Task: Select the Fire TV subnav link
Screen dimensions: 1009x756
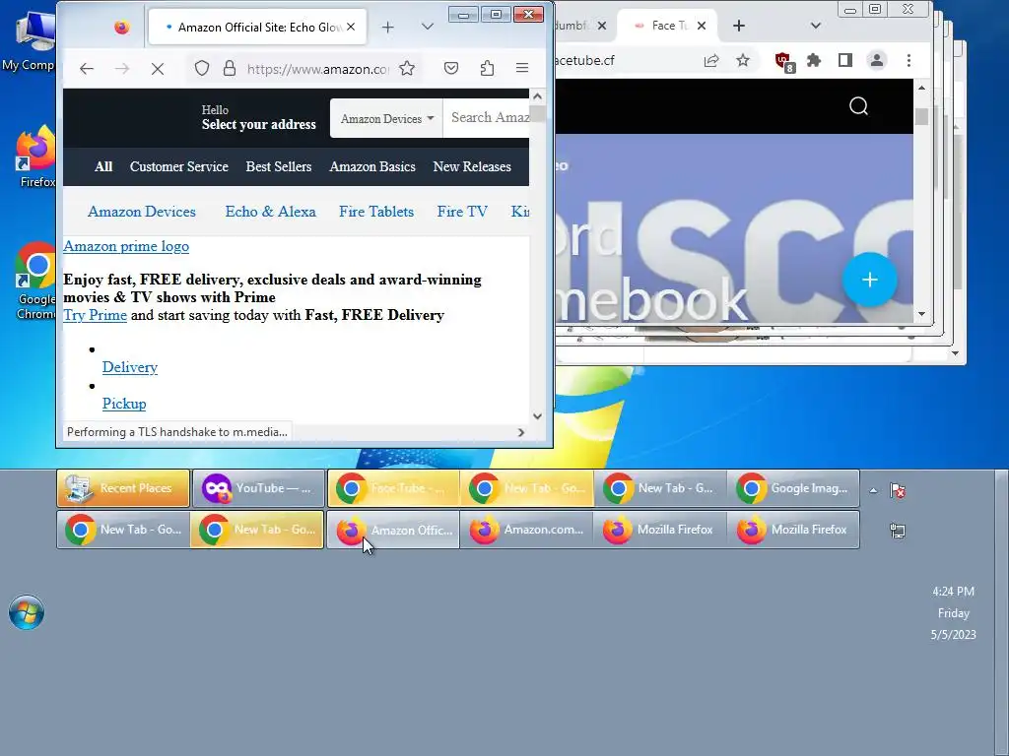Action: 462,212
